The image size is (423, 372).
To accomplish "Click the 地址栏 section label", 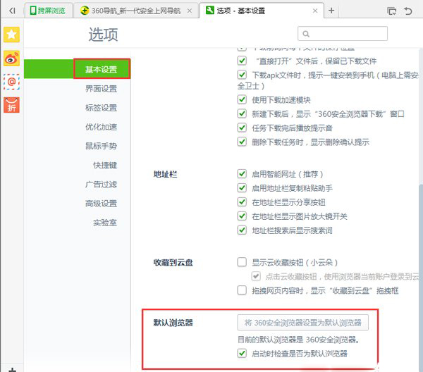I will pyautogui.click(x=165, y=174).
